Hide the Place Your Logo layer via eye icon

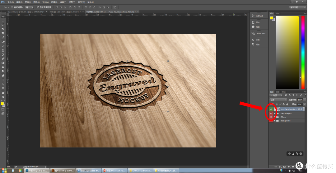[x=271, y=109]
